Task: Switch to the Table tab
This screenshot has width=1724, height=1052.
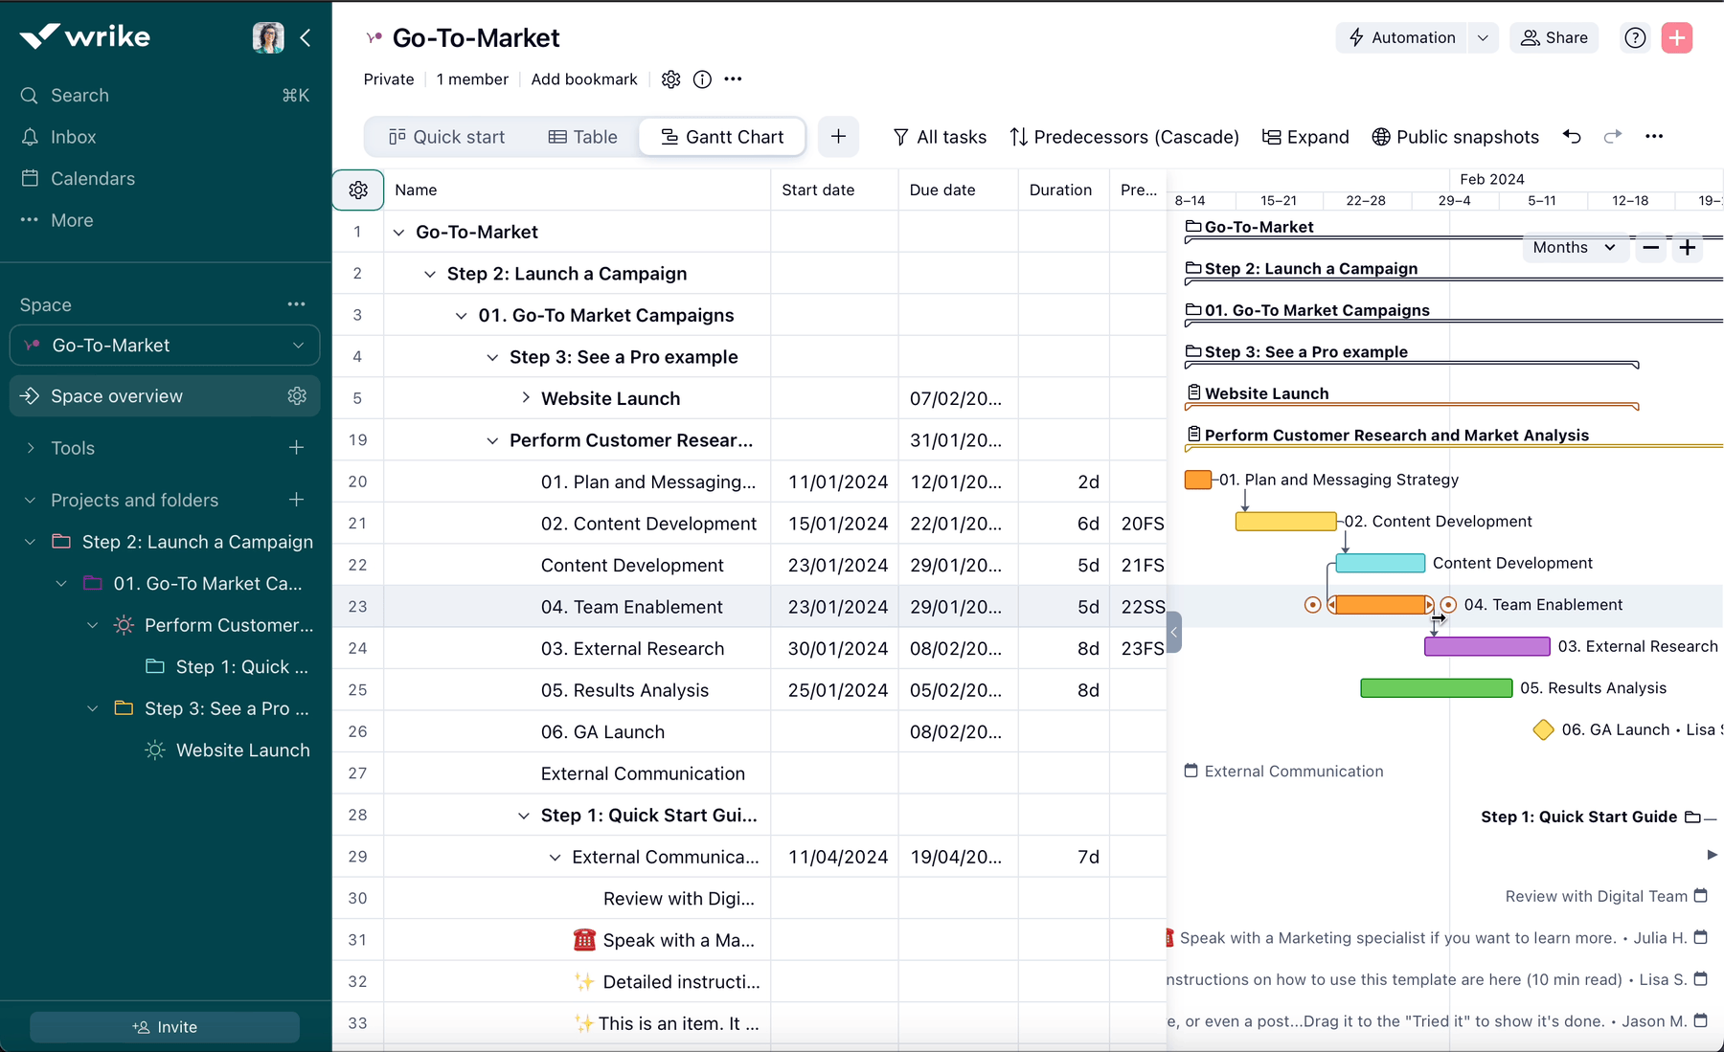Action: [x=581, y=136]
